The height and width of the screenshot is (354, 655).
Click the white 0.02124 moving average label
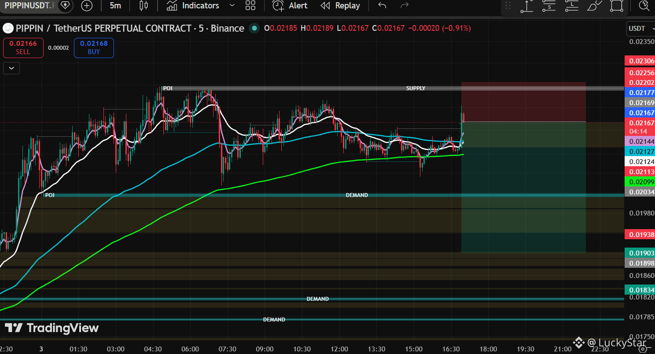pos(640,161)
